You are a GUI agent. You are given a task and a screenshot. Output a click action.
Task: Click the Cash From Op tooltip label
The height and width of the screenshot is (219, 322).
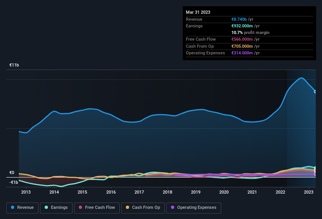tap(200, 46)
